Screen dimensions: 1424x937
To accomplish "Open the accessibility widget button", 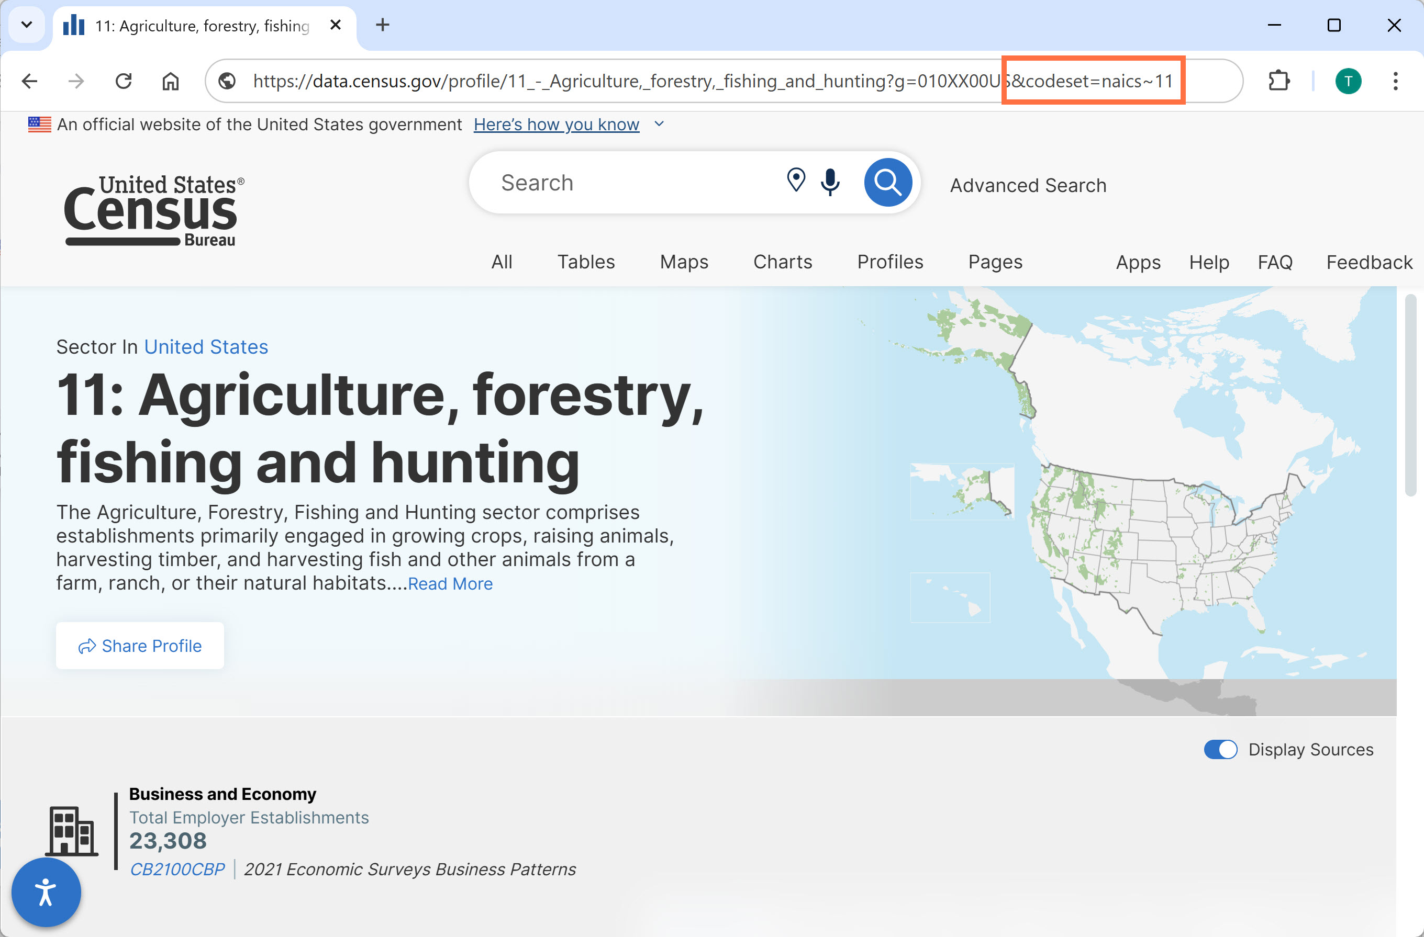I will [x=46, y=891].
